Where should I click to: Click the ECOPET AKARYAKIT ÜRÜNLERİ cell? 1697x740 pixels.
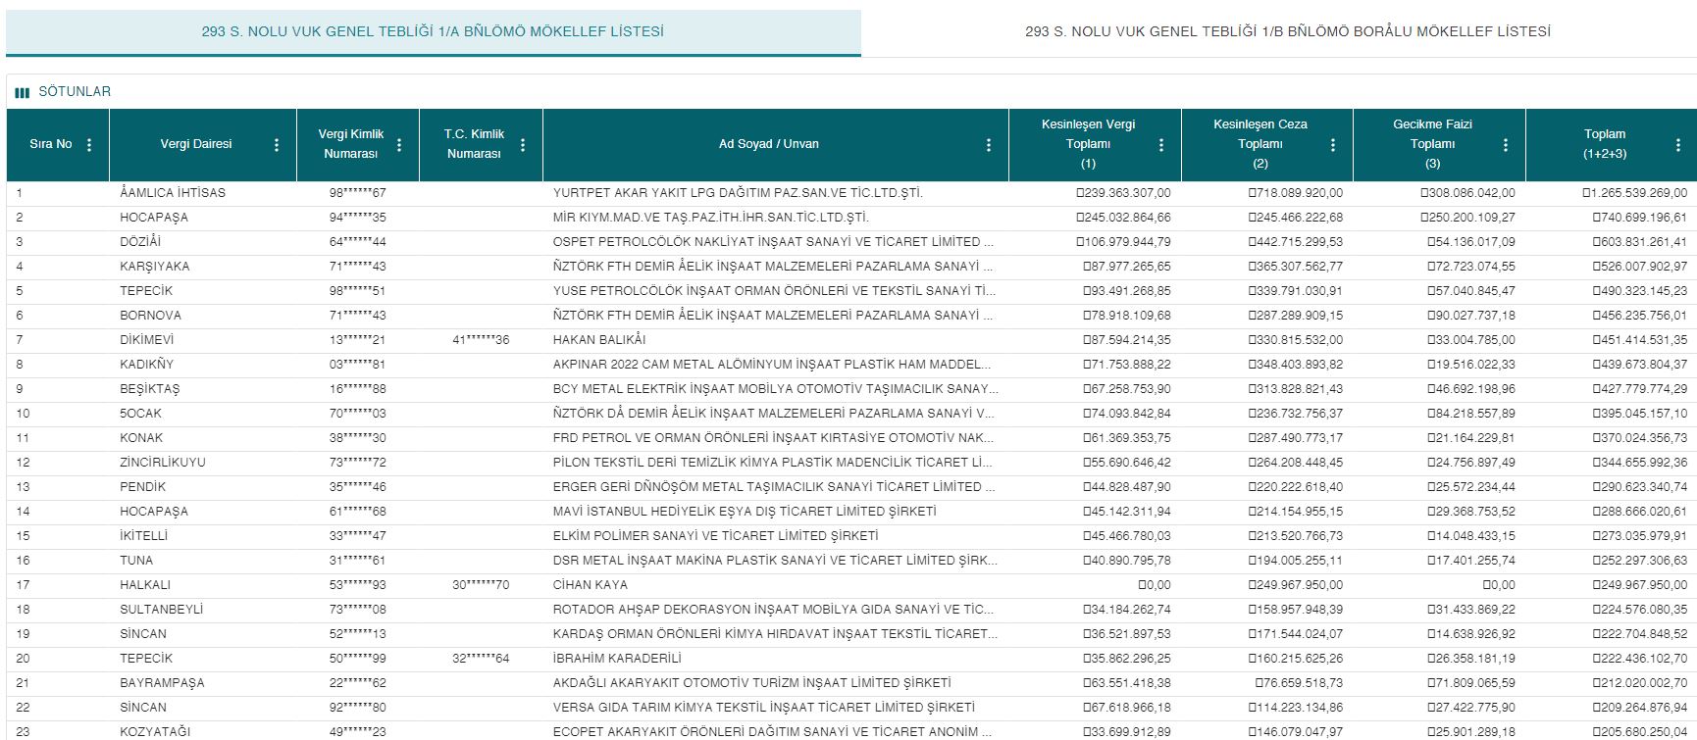click(x=774, y=732)
